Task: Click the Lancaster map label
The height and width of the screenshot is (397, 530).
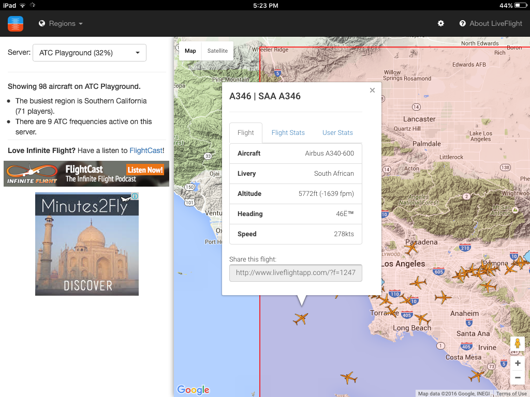Action: [x=419, y=119]
